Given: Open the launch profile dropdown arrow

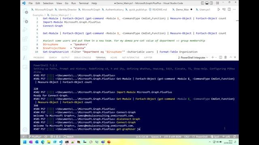Looking at the screenshot, I should coord(216,57).
